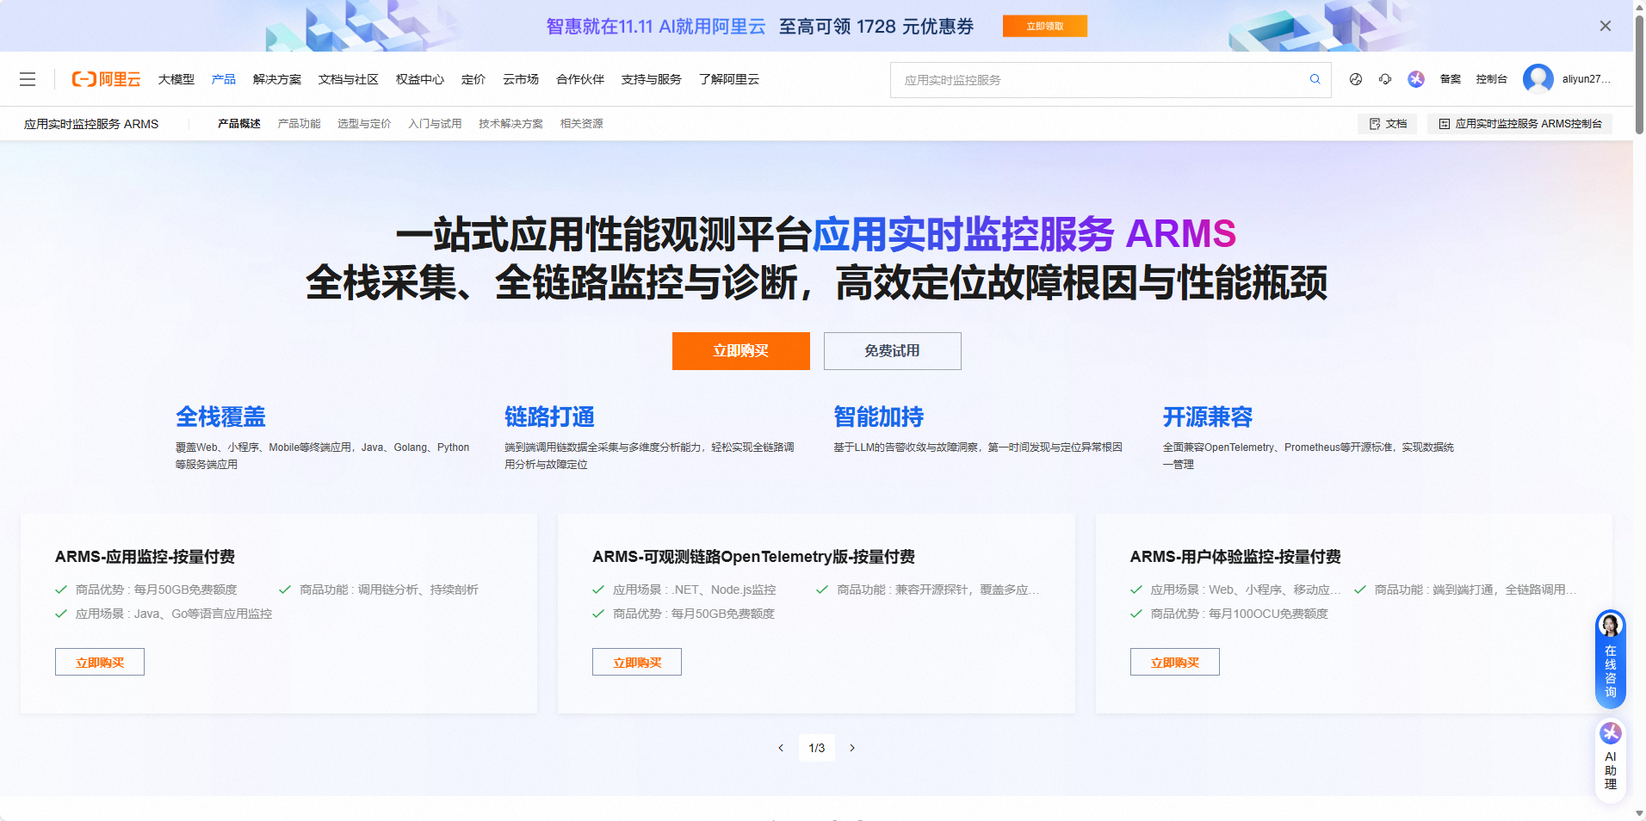Click the 开源兼容 heading
1646x821 pixels.
[1208, 417]
